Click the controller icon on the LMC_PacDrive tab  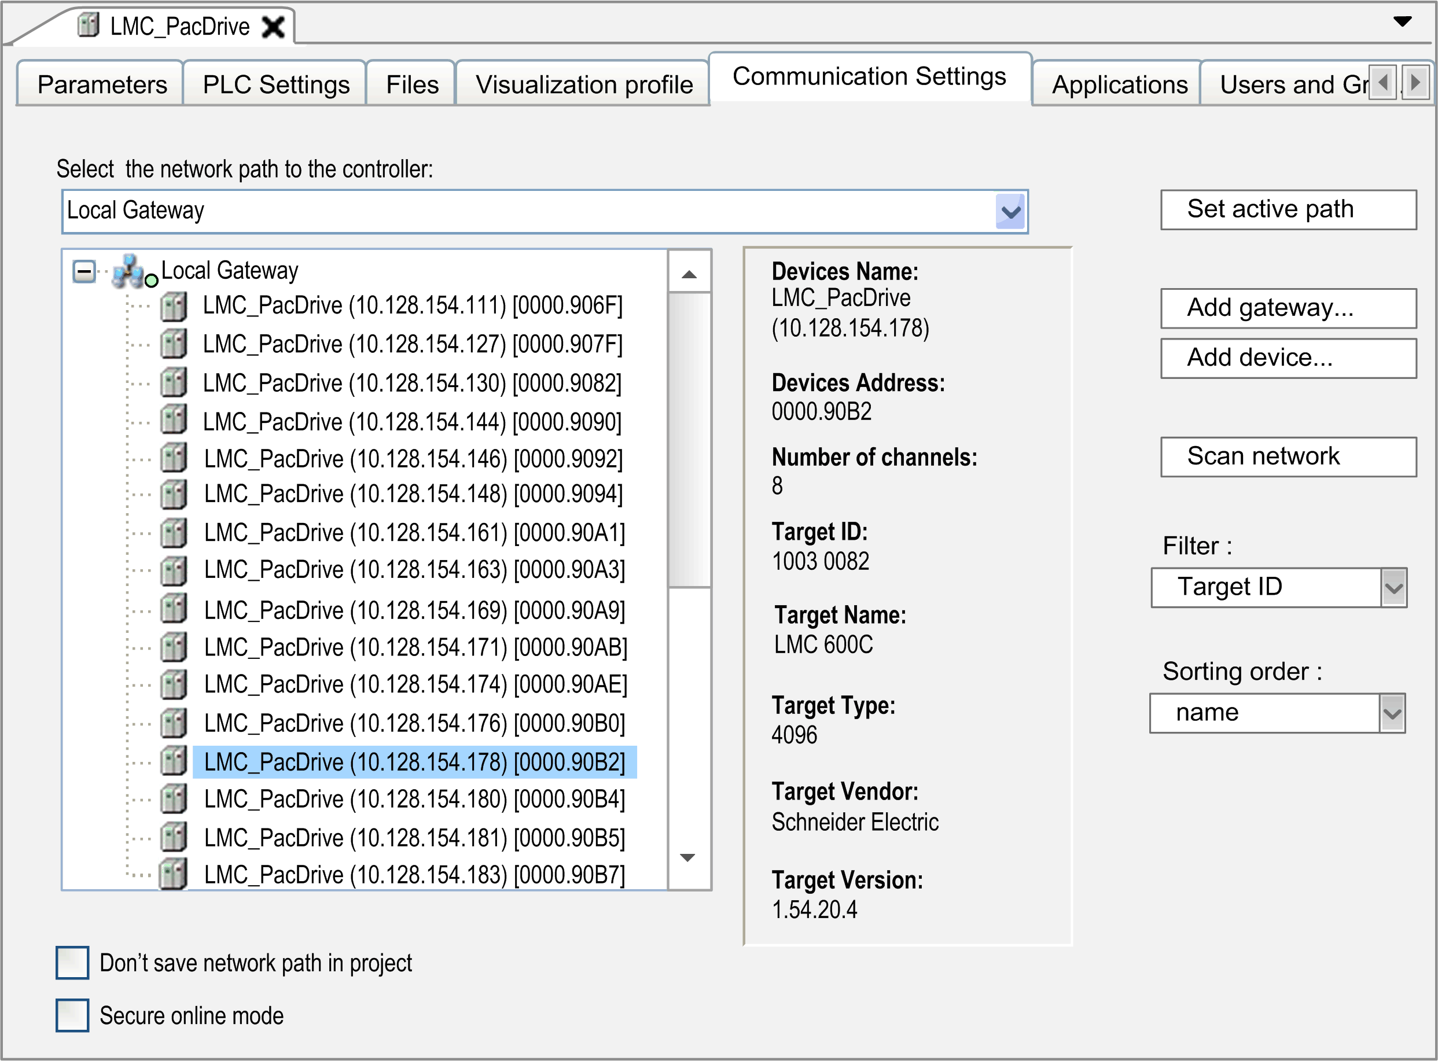pyautogui.click(x=89, y=25)
